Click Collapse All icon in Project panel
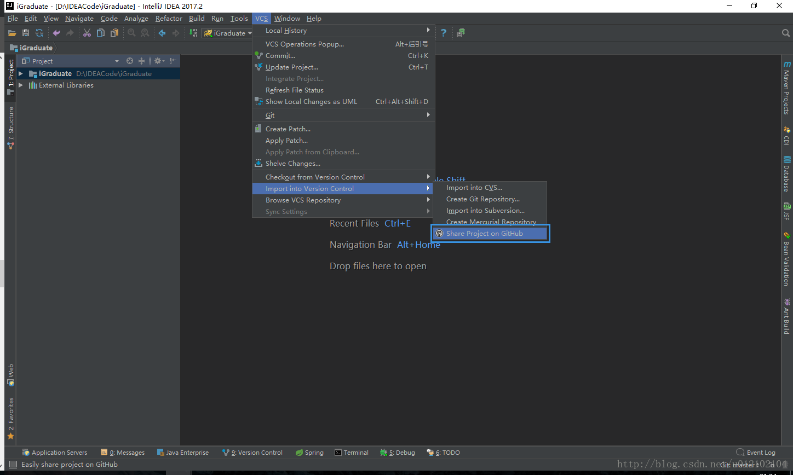The height and width of the screenshot is (475, 793). click(x=141, y=61)
